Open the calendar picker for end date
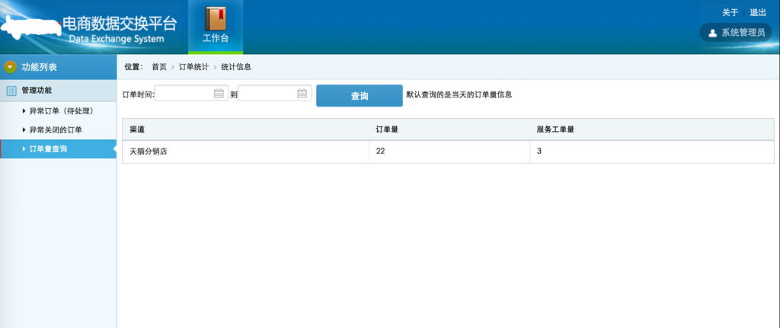Viewport: 780px width, 328px height. (x=302, y=94)
